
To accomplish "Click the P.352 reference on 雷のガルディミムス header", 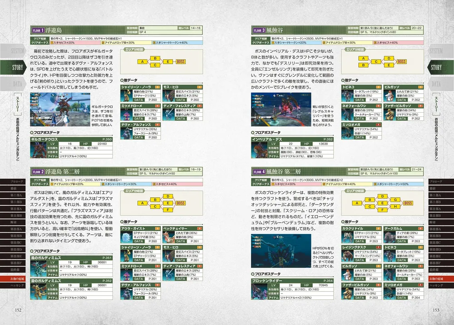I will click(x=107, y=280).
